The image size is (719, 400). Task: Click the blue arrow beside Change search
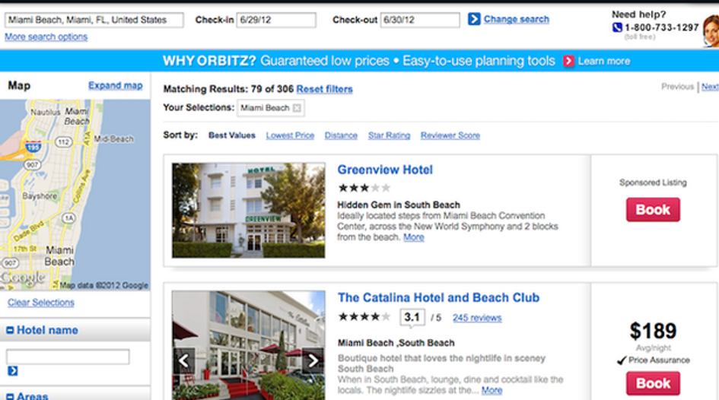point(474,19)
